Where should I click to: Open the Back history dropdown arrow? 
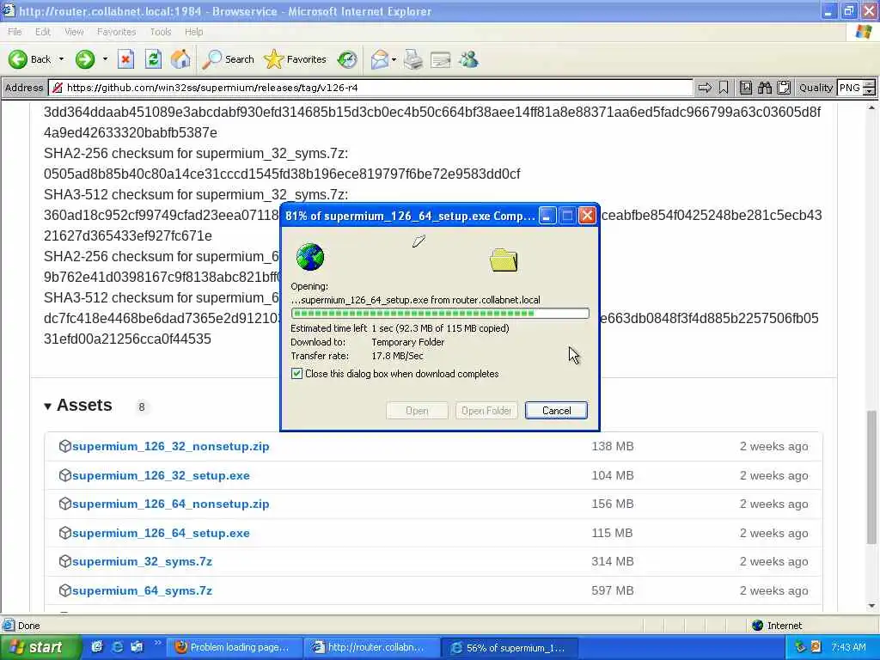[61, 59]
